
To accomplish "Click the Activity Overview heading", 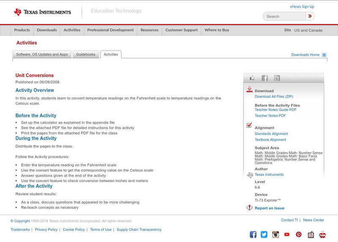I will click(35, 90).
